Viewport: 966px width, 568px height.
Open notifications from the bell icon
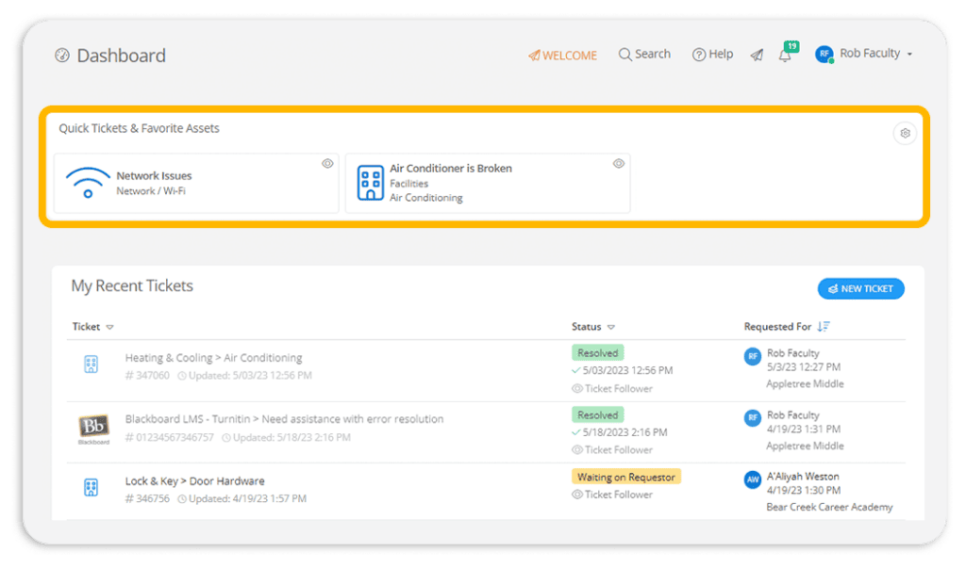point(786,54)
